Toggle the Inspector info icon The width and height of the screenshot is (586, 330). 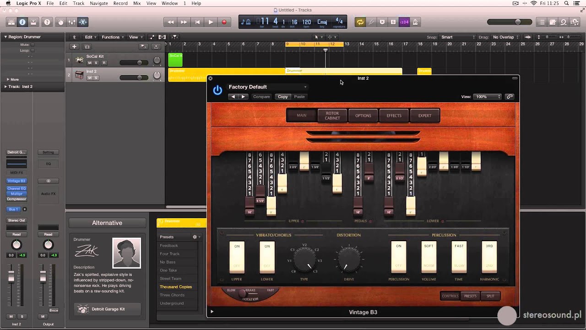[22, 22]
